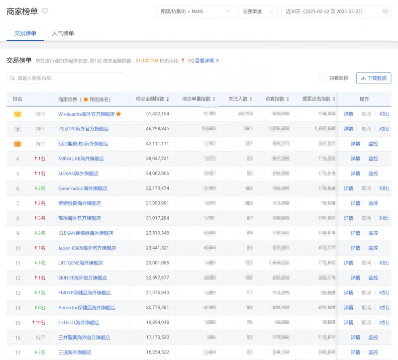Open SKINGE海外官方旗舰店 store link

[x=83, y=278]
